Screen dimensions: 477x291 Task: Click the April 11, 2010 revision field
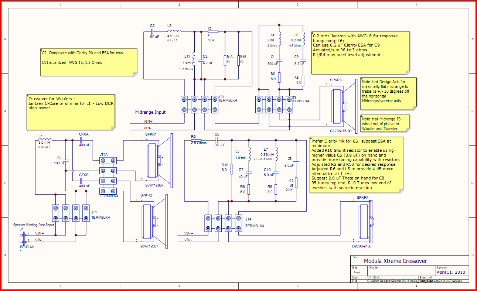click(450, 272)
